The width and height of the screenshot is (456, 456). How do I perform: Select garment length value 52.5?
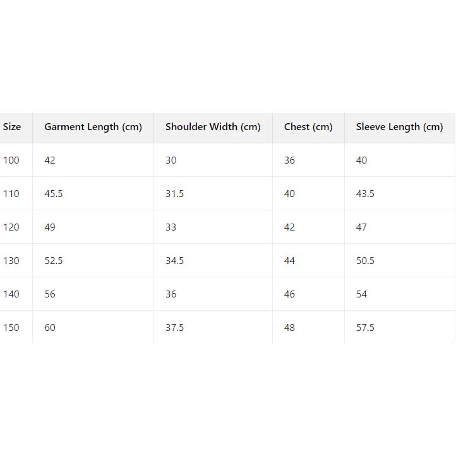tap(54, 261)
